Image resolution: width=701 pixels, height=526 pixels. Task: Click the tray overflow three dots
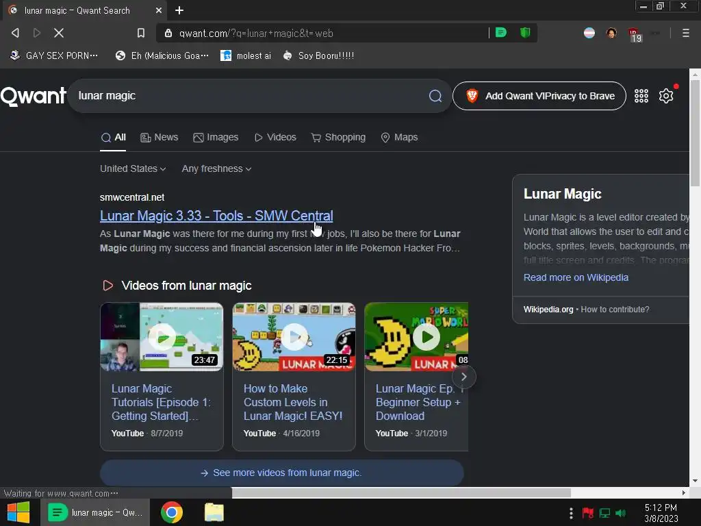tap(571, 513)
